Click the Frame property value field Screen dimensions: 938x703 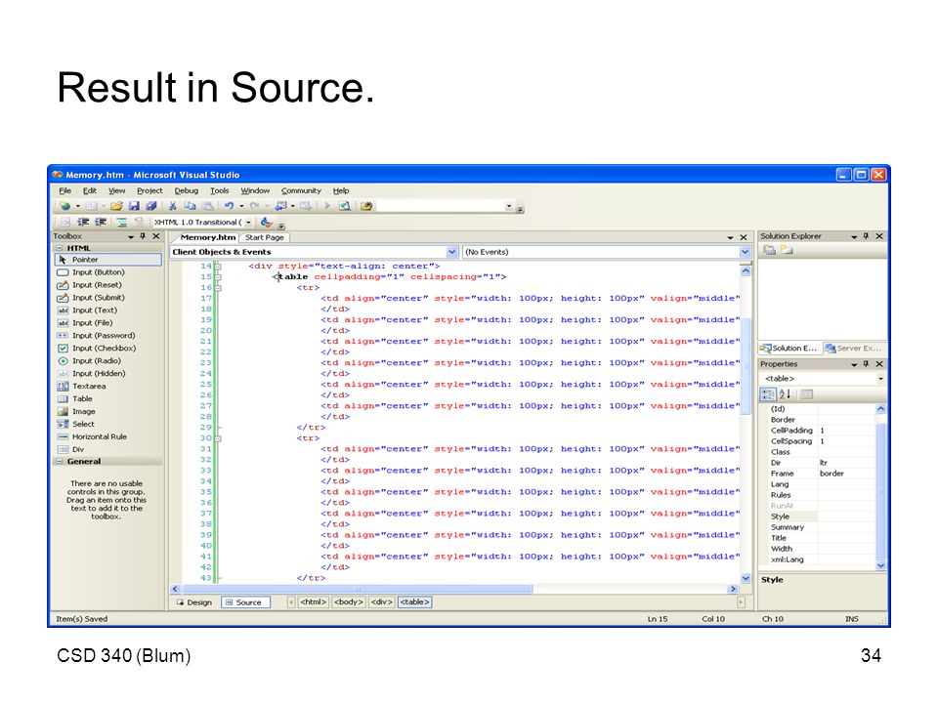(x=846, y=474)
